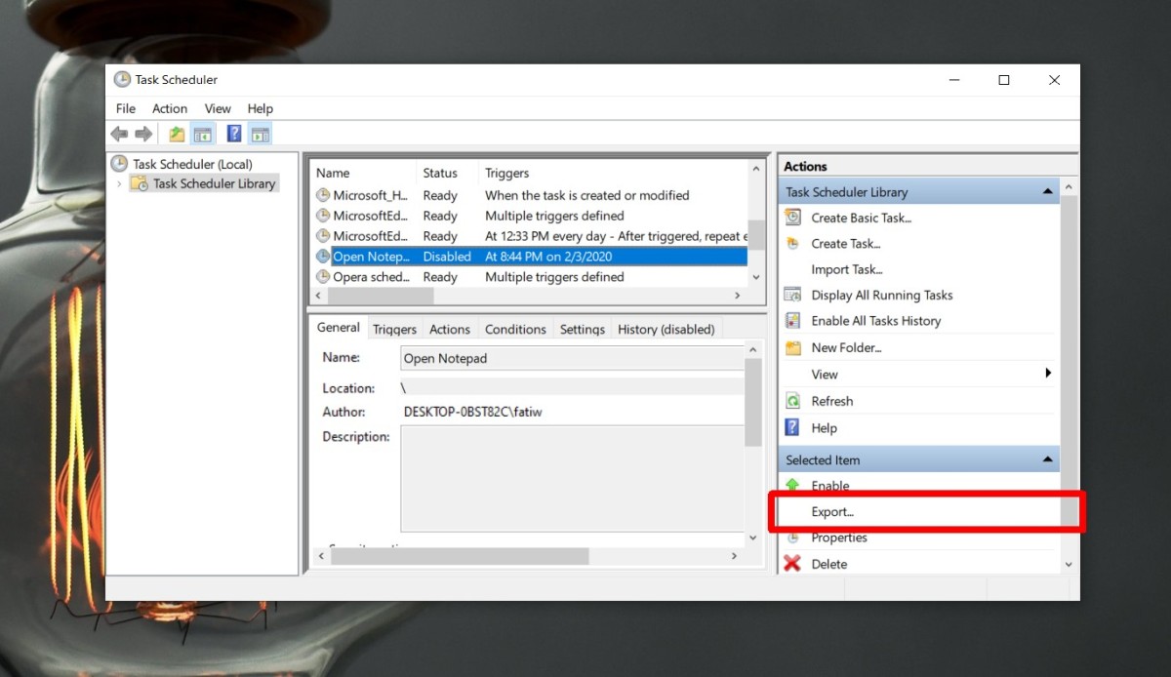
Task: Open the Action menu
Action: click(169, 108)
